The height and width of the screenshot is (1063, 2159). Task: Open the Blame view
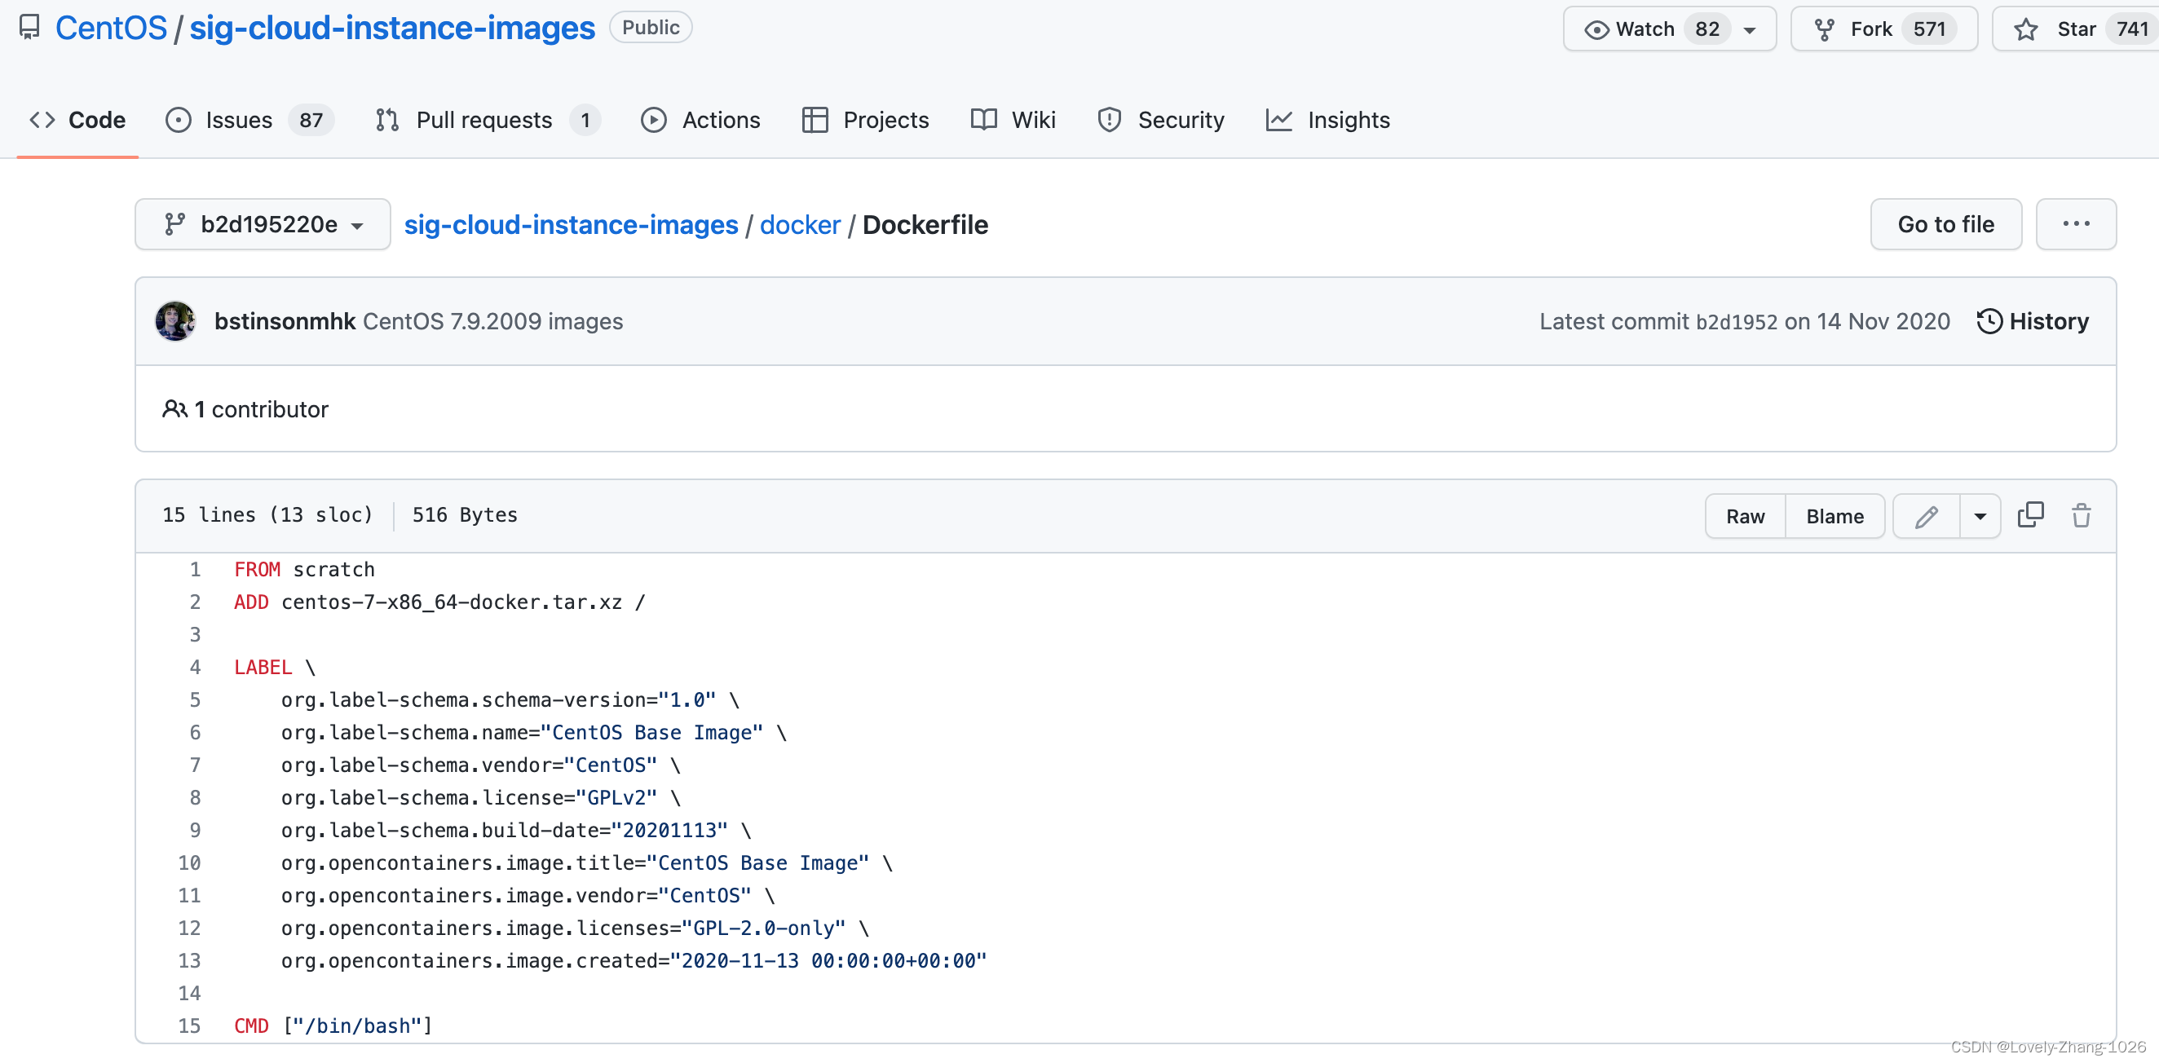tap(1834, 516)
